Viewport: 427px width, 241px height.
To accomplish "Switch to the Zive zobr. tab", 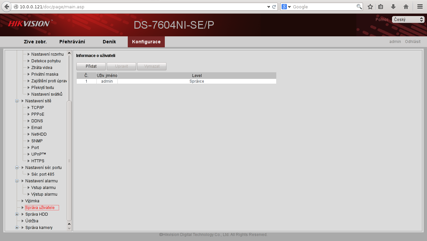I will 35,42.
